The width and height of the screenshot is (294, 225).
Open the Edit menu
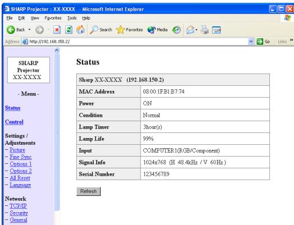(x=22, y=18)
